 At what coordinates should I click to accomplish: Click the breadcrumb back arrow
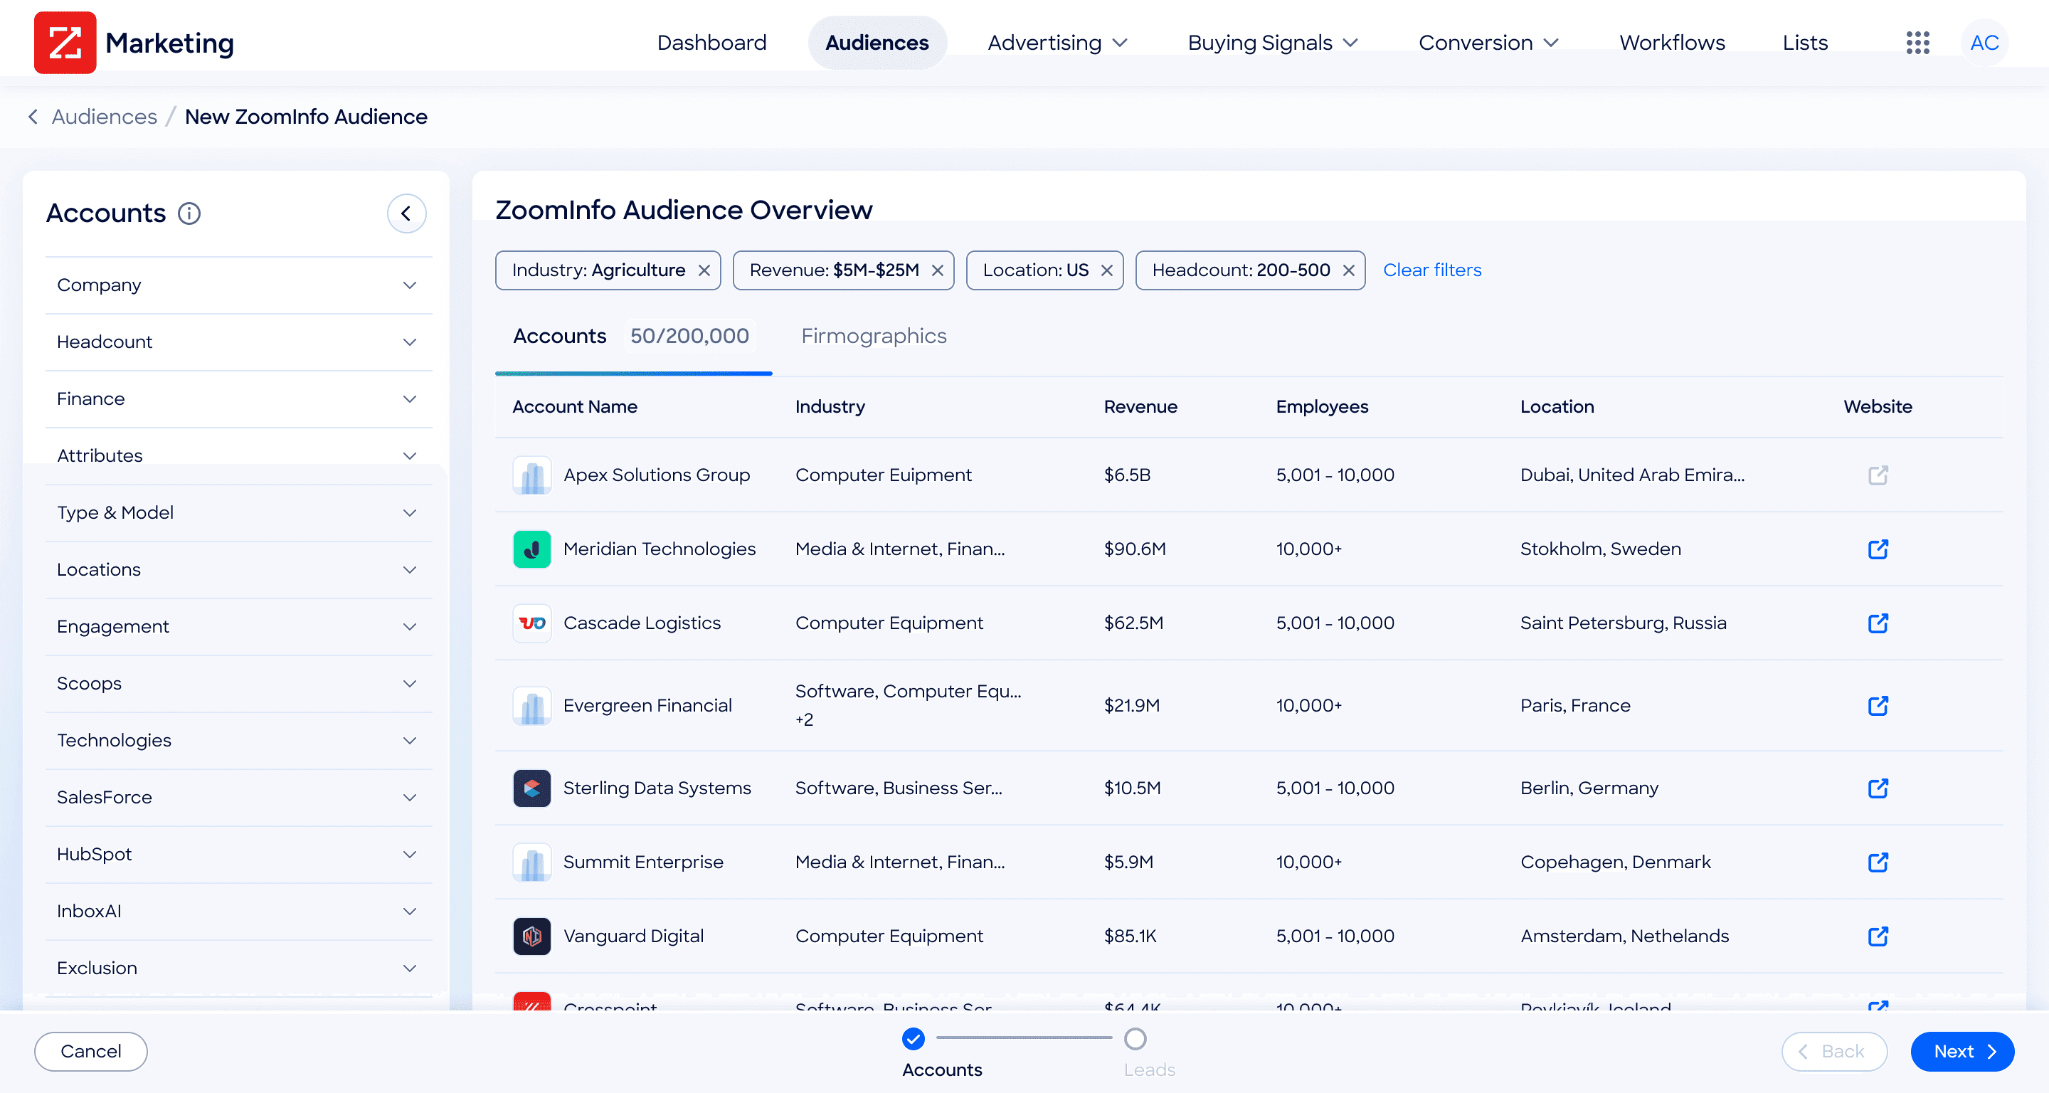pos(33,117)
